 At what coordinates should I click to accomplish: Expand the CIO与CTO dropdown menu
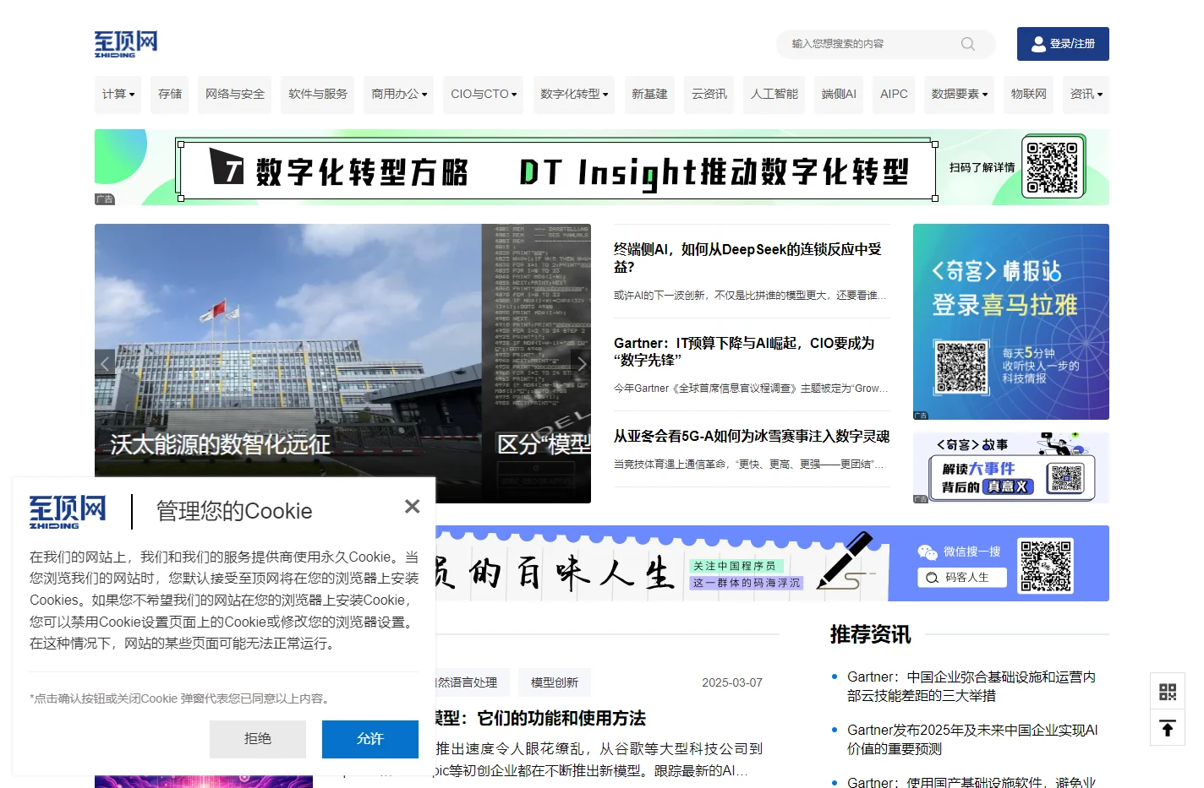[x=484, y=95]
